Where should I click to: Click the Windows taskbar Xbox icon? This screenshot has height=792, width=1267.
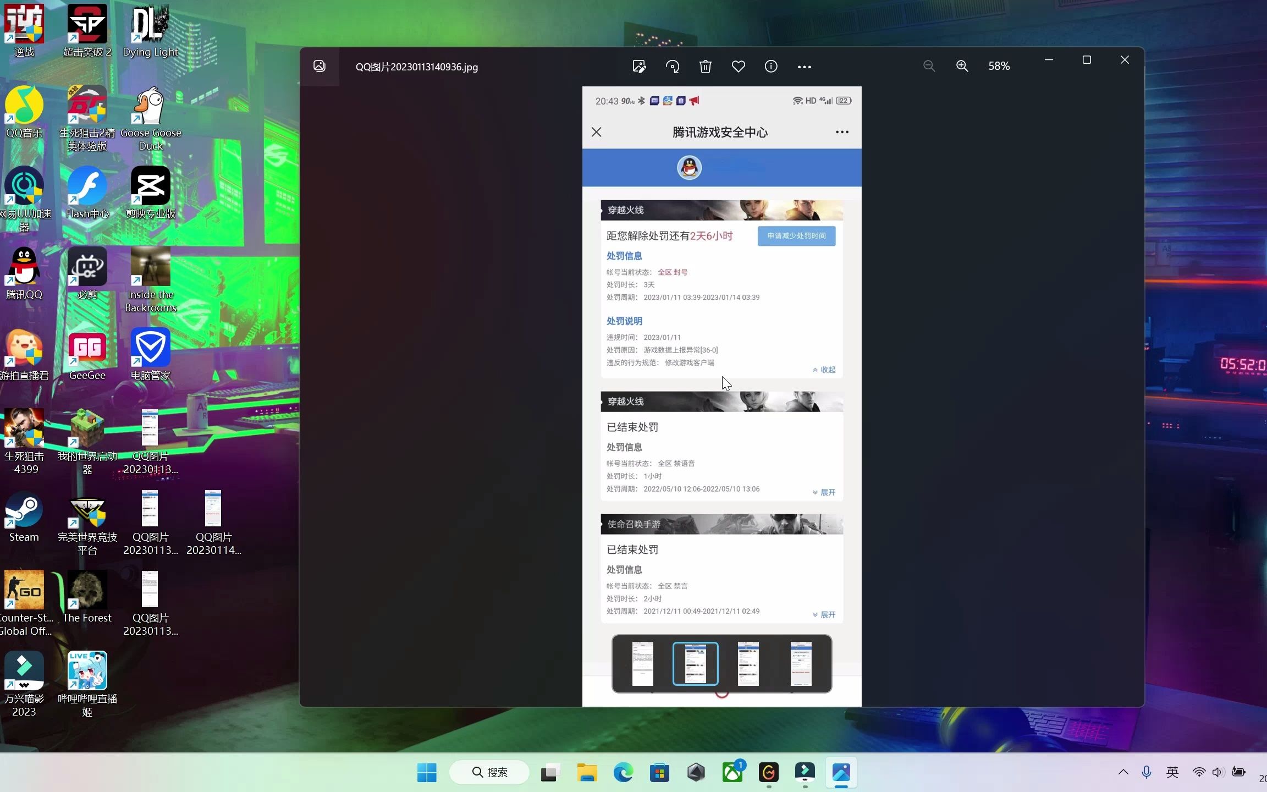tap(732, 773)
